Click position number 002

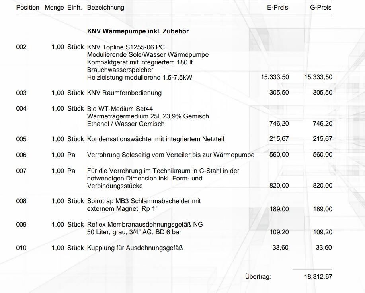pyautogui.click(x=21, y=47)
